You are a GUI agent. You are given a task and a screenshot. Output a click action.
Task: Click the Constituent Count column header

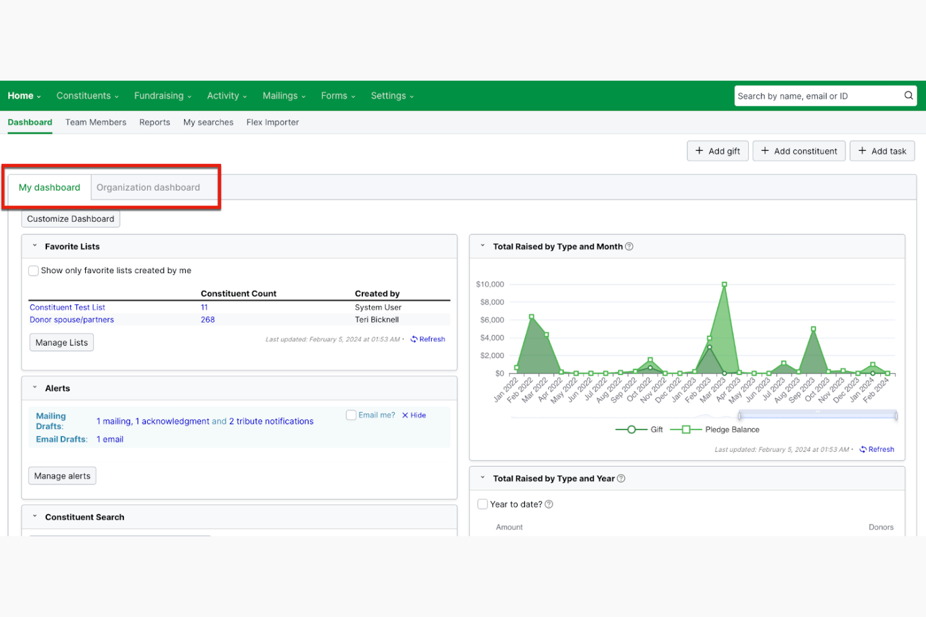(238, 294)
